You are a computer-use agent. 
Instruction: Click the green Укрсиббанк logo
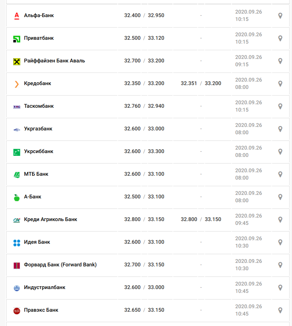tap(17, 152)
